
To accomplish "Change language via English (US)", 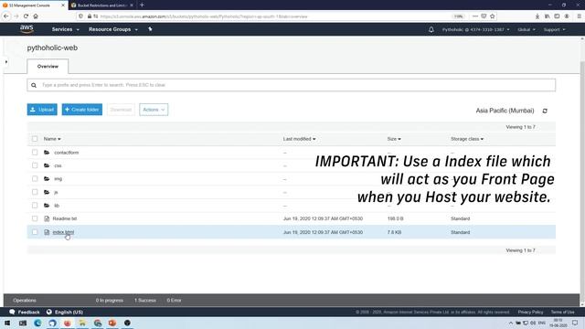I will [x=65, y=312].
